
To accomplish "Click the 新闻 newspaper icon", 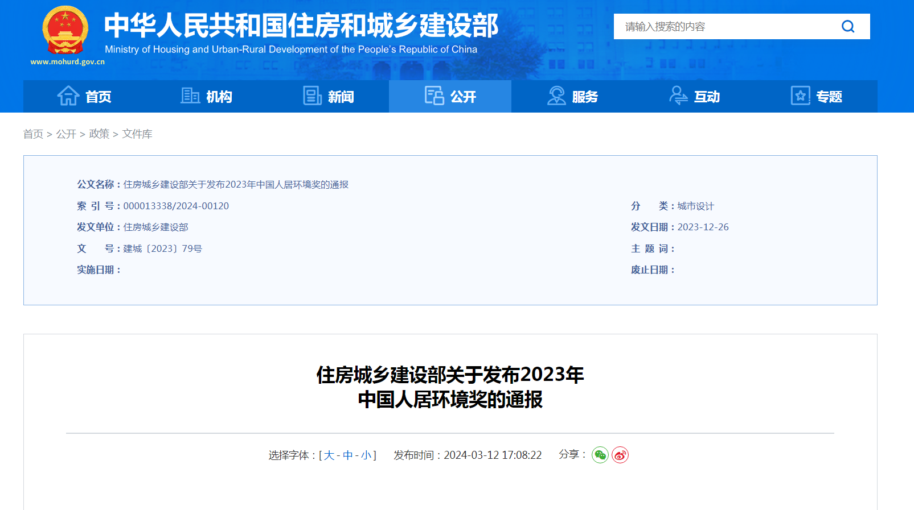I will tap(312, 96).
